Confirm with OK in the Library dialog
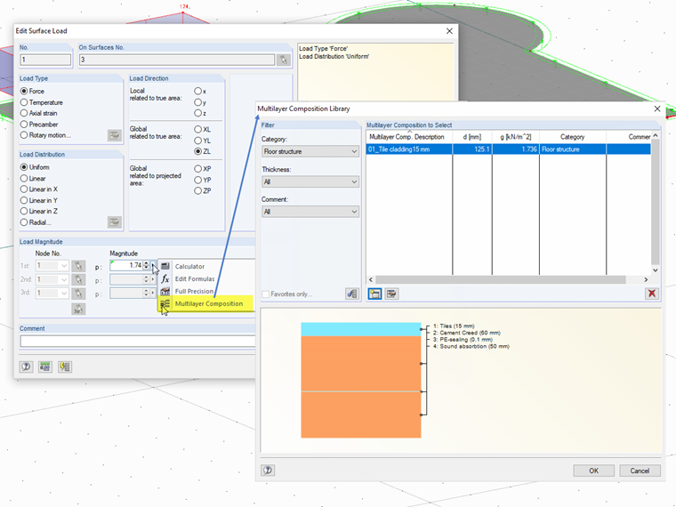The image size is (676, 507). [x=593, y=471]
